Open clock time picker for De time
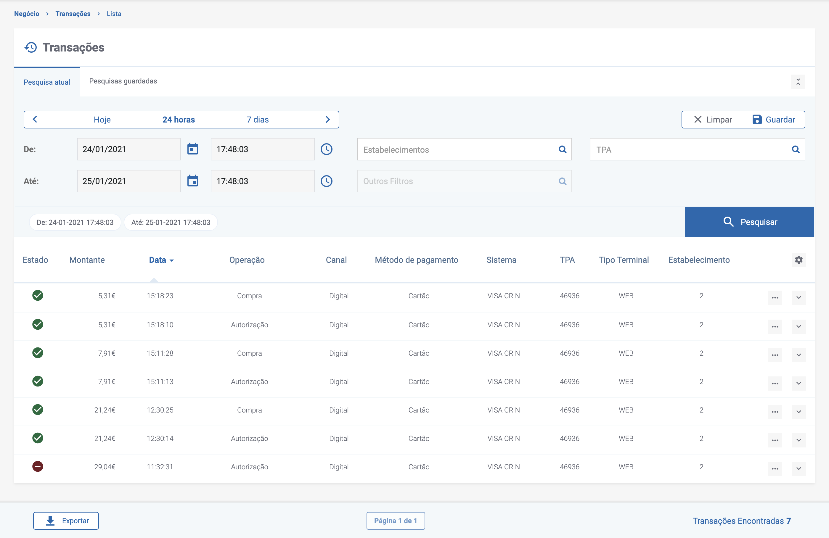829x538 pixels. 326,149
